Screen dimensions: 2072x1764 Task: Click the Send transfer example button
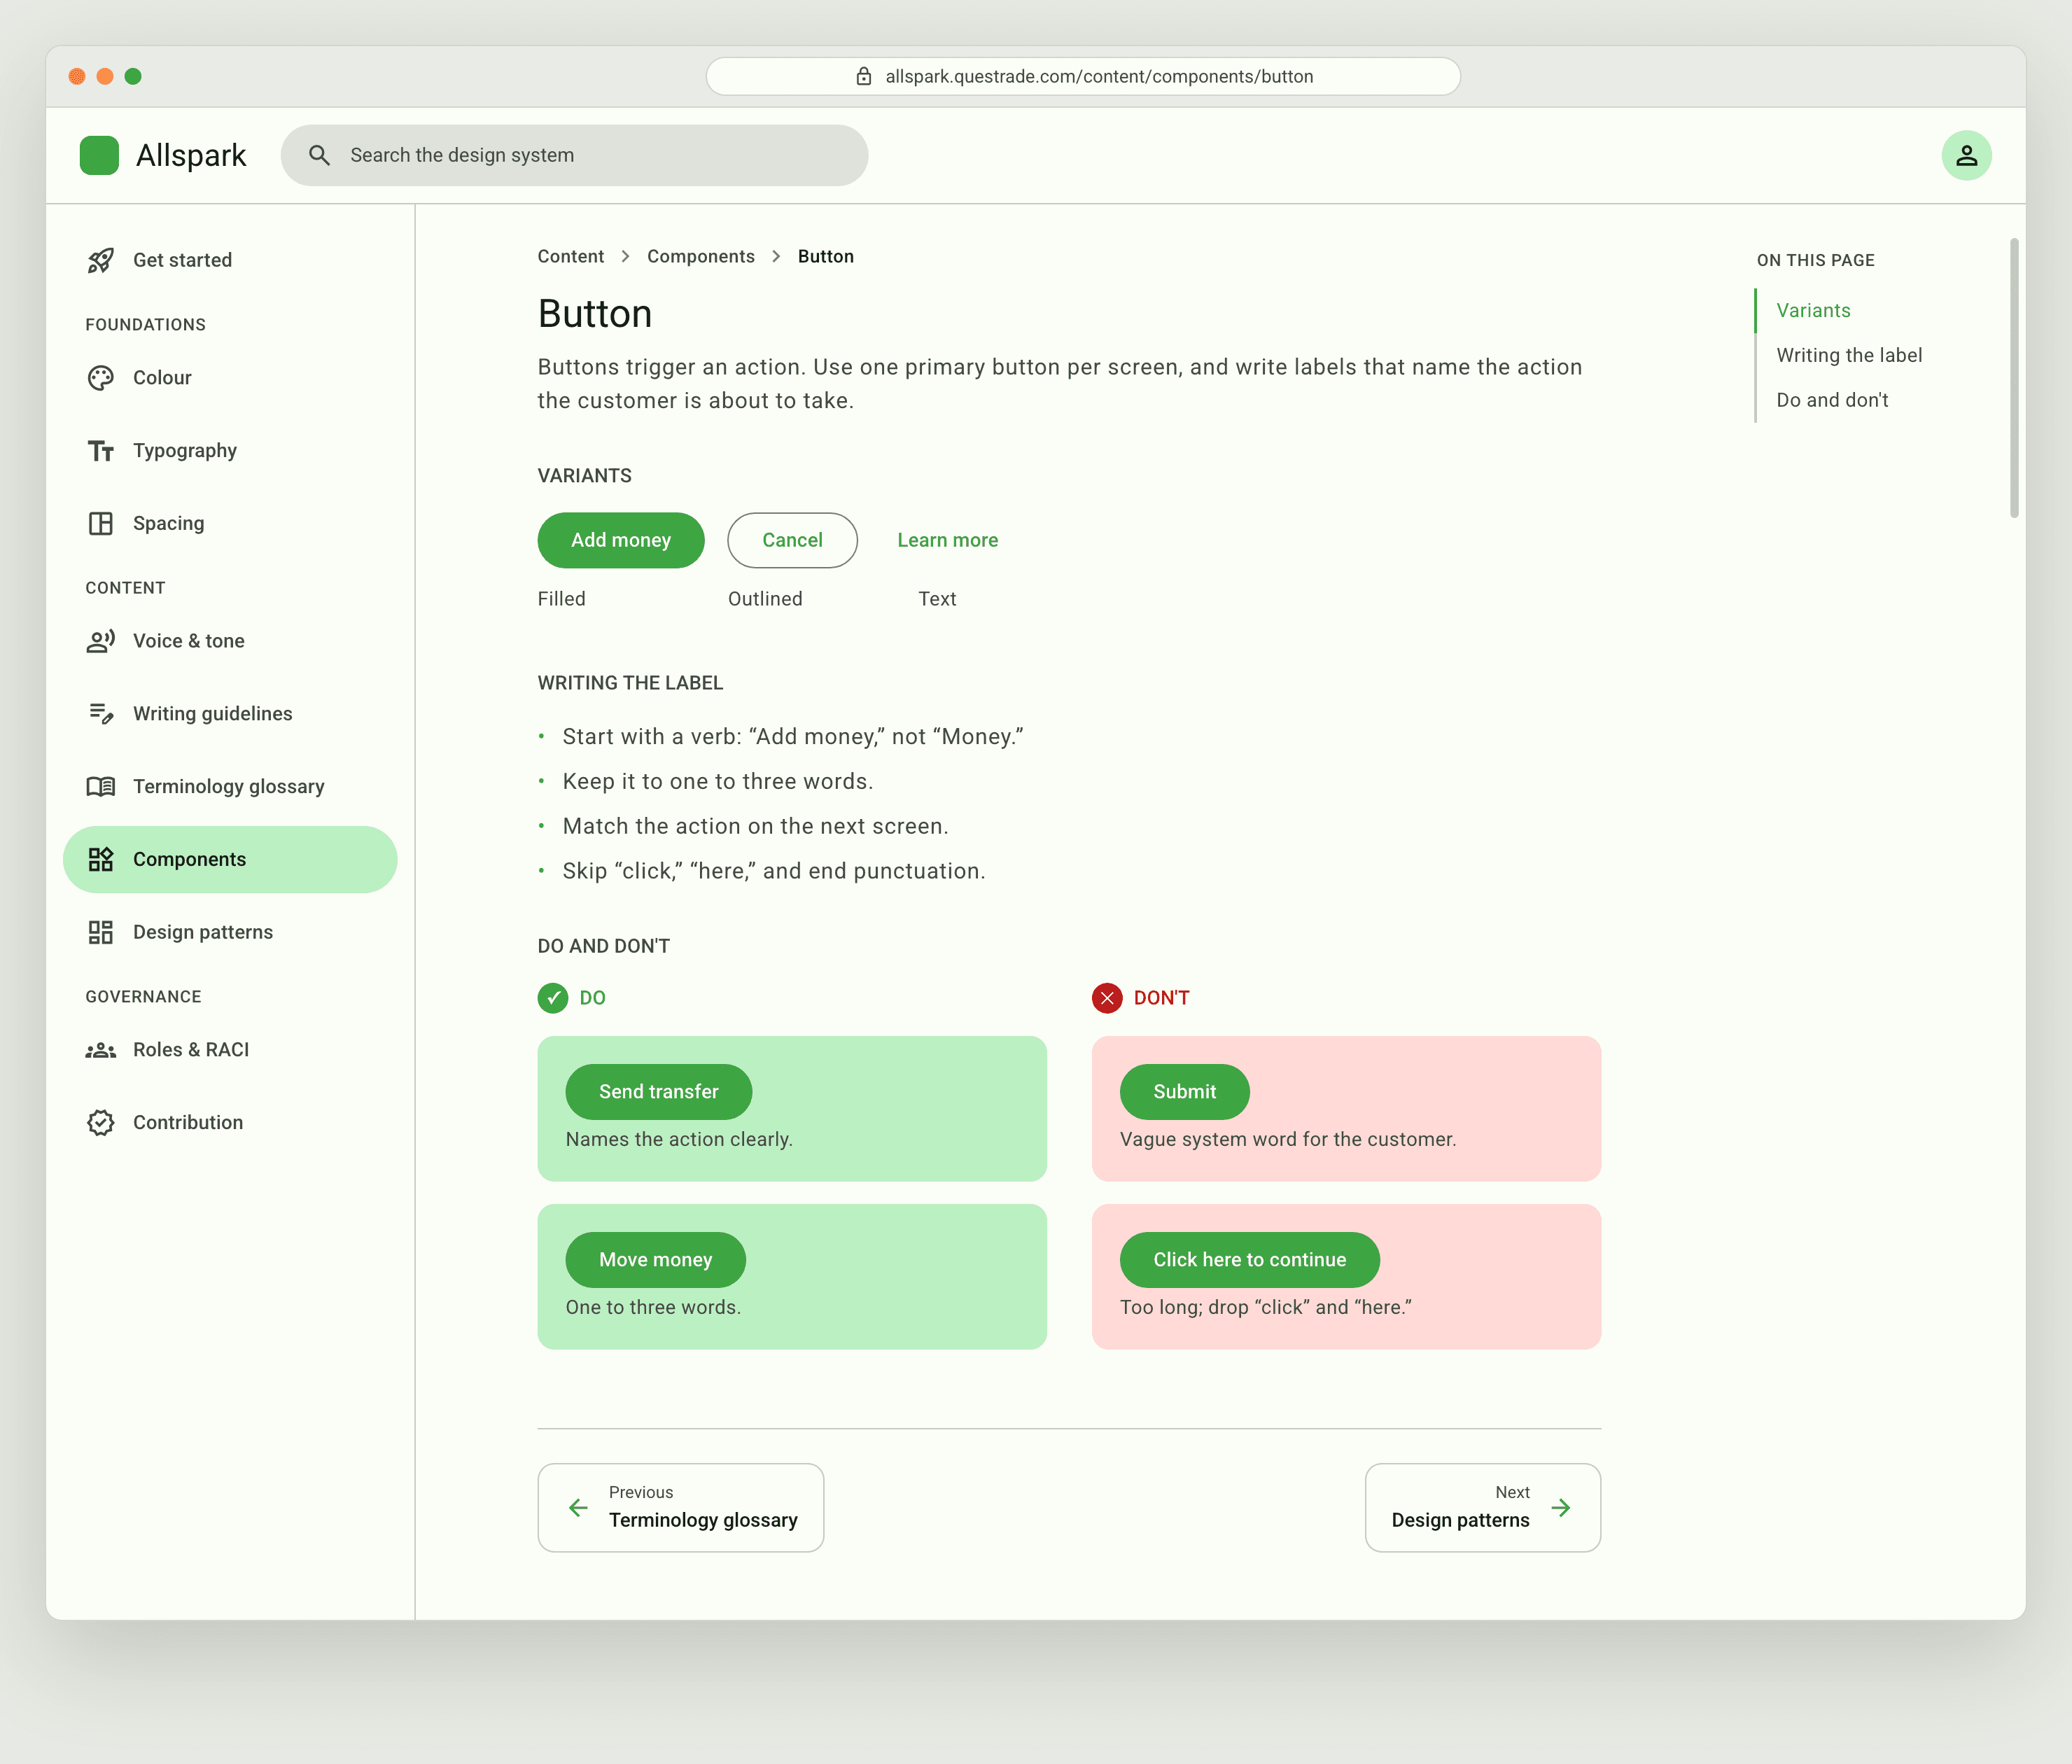(658, 1092)
